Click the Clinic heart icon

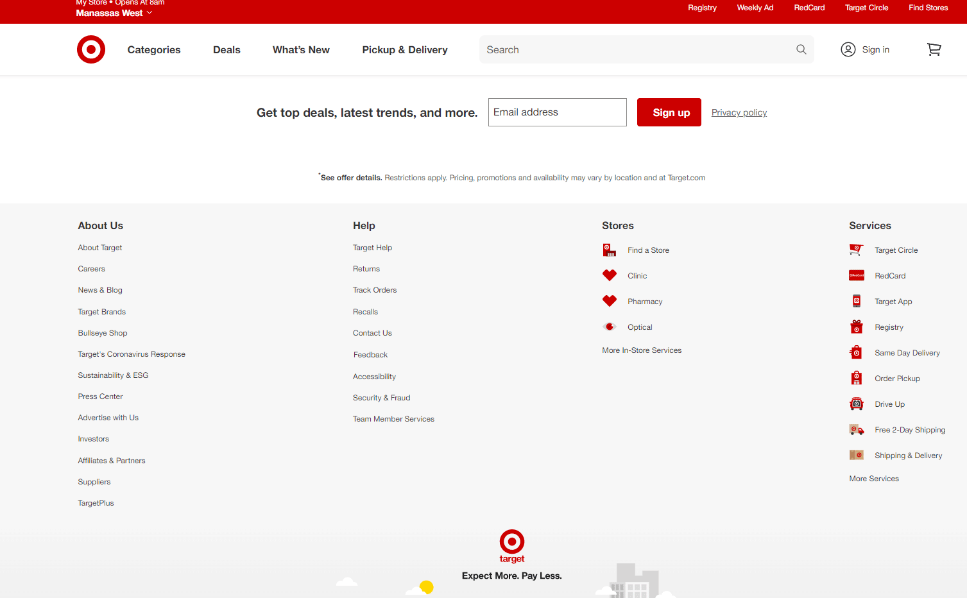coord(610,275)
